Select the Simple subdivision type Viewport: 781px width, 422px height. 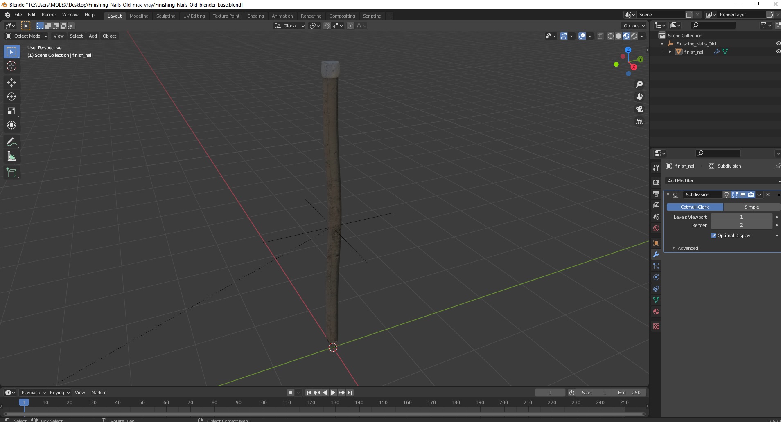click(x=752, y=207)
